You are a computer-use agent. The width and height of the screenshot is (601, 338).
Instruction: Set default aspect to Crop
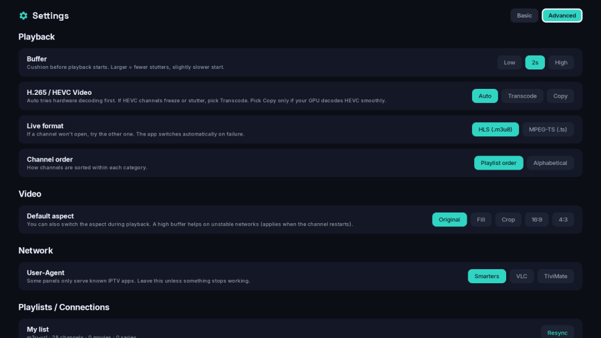(x=508, y=220)
